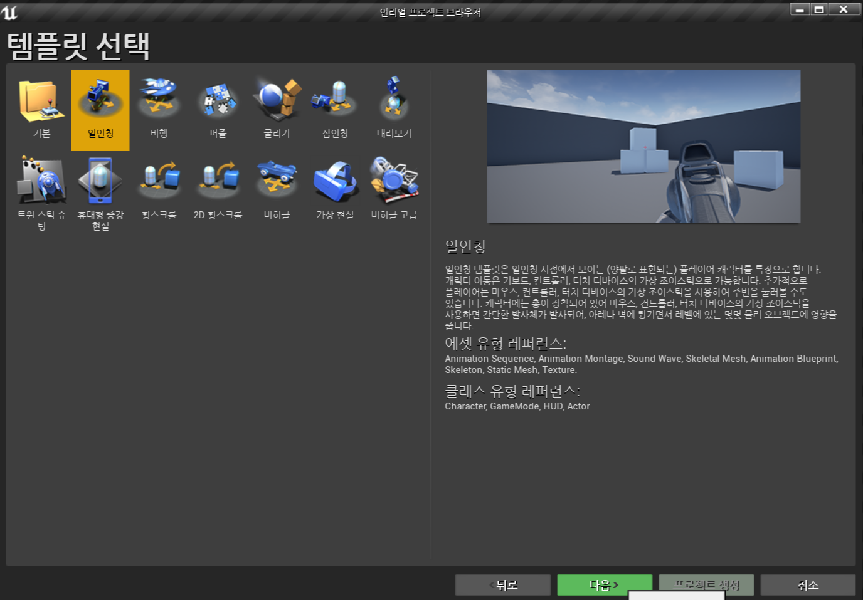Image resolution: width=863 pixels, height=600 pixels.
Task: Click the Unreal Engine logo icon
Action: click(x=9, y=12)
